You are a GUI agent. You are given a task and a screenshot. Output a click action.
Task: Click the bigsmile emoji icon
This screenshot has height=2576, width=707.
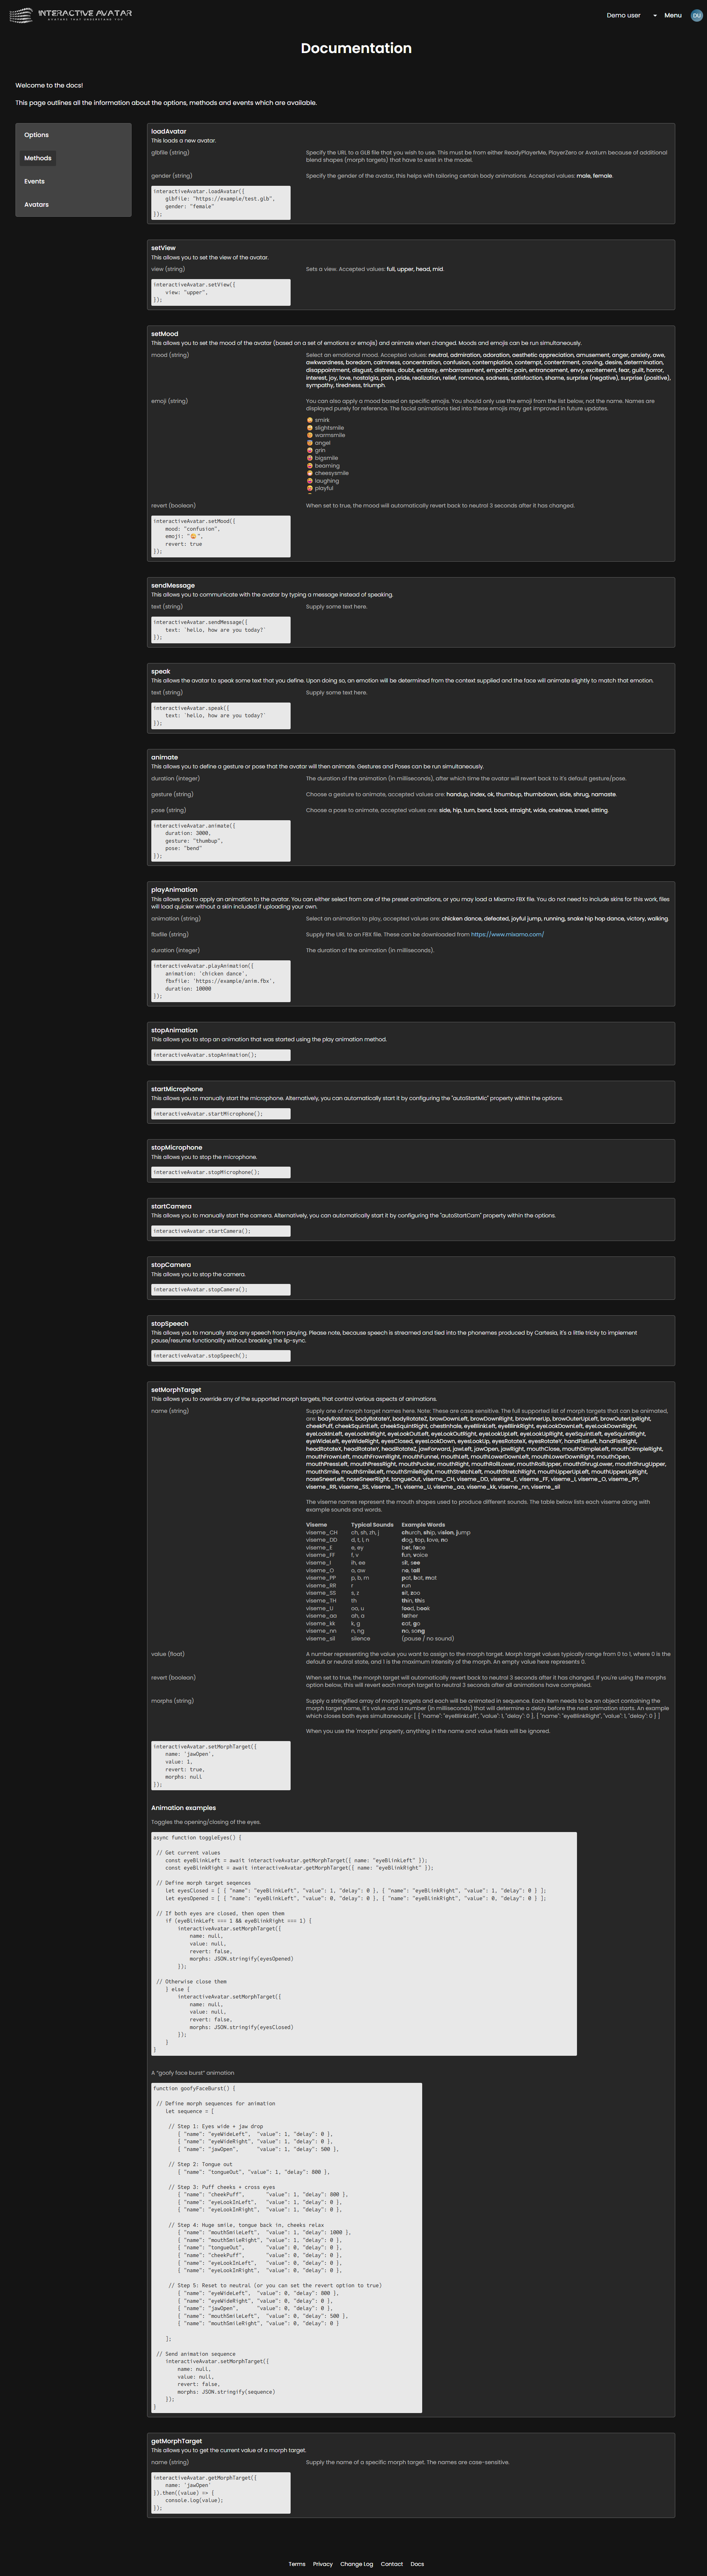click(x=310, y=458)
